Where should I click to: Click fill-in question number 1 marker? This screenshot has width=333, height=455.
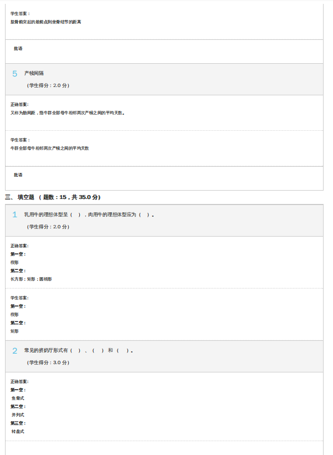[x=15, y=214]
